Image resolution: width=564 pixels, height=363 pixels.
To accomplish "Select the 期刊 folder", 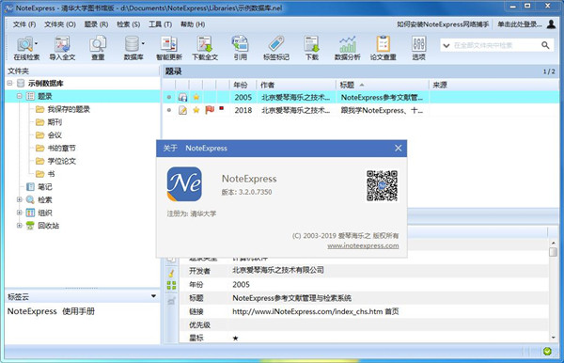I will point(55,122).
